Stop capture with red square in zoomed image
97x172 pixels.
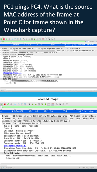pos(5,104)
